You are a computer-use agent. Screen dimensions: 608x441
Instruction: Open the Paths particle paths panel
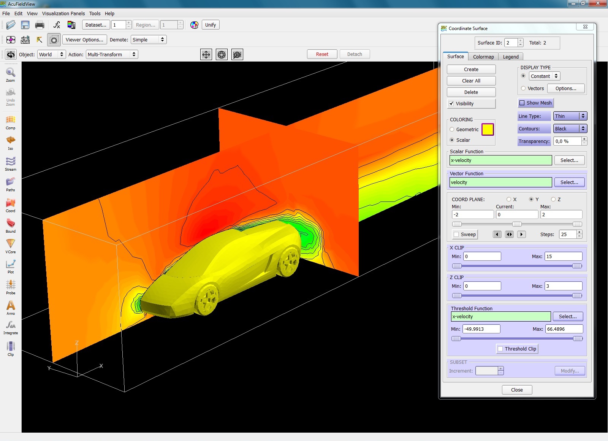[x=10, y=184]
